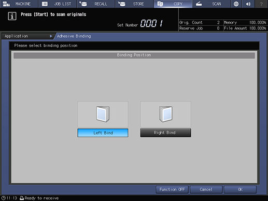
Task: Click the left-bound booklet illustration
Action: click(x=103, y=114)
